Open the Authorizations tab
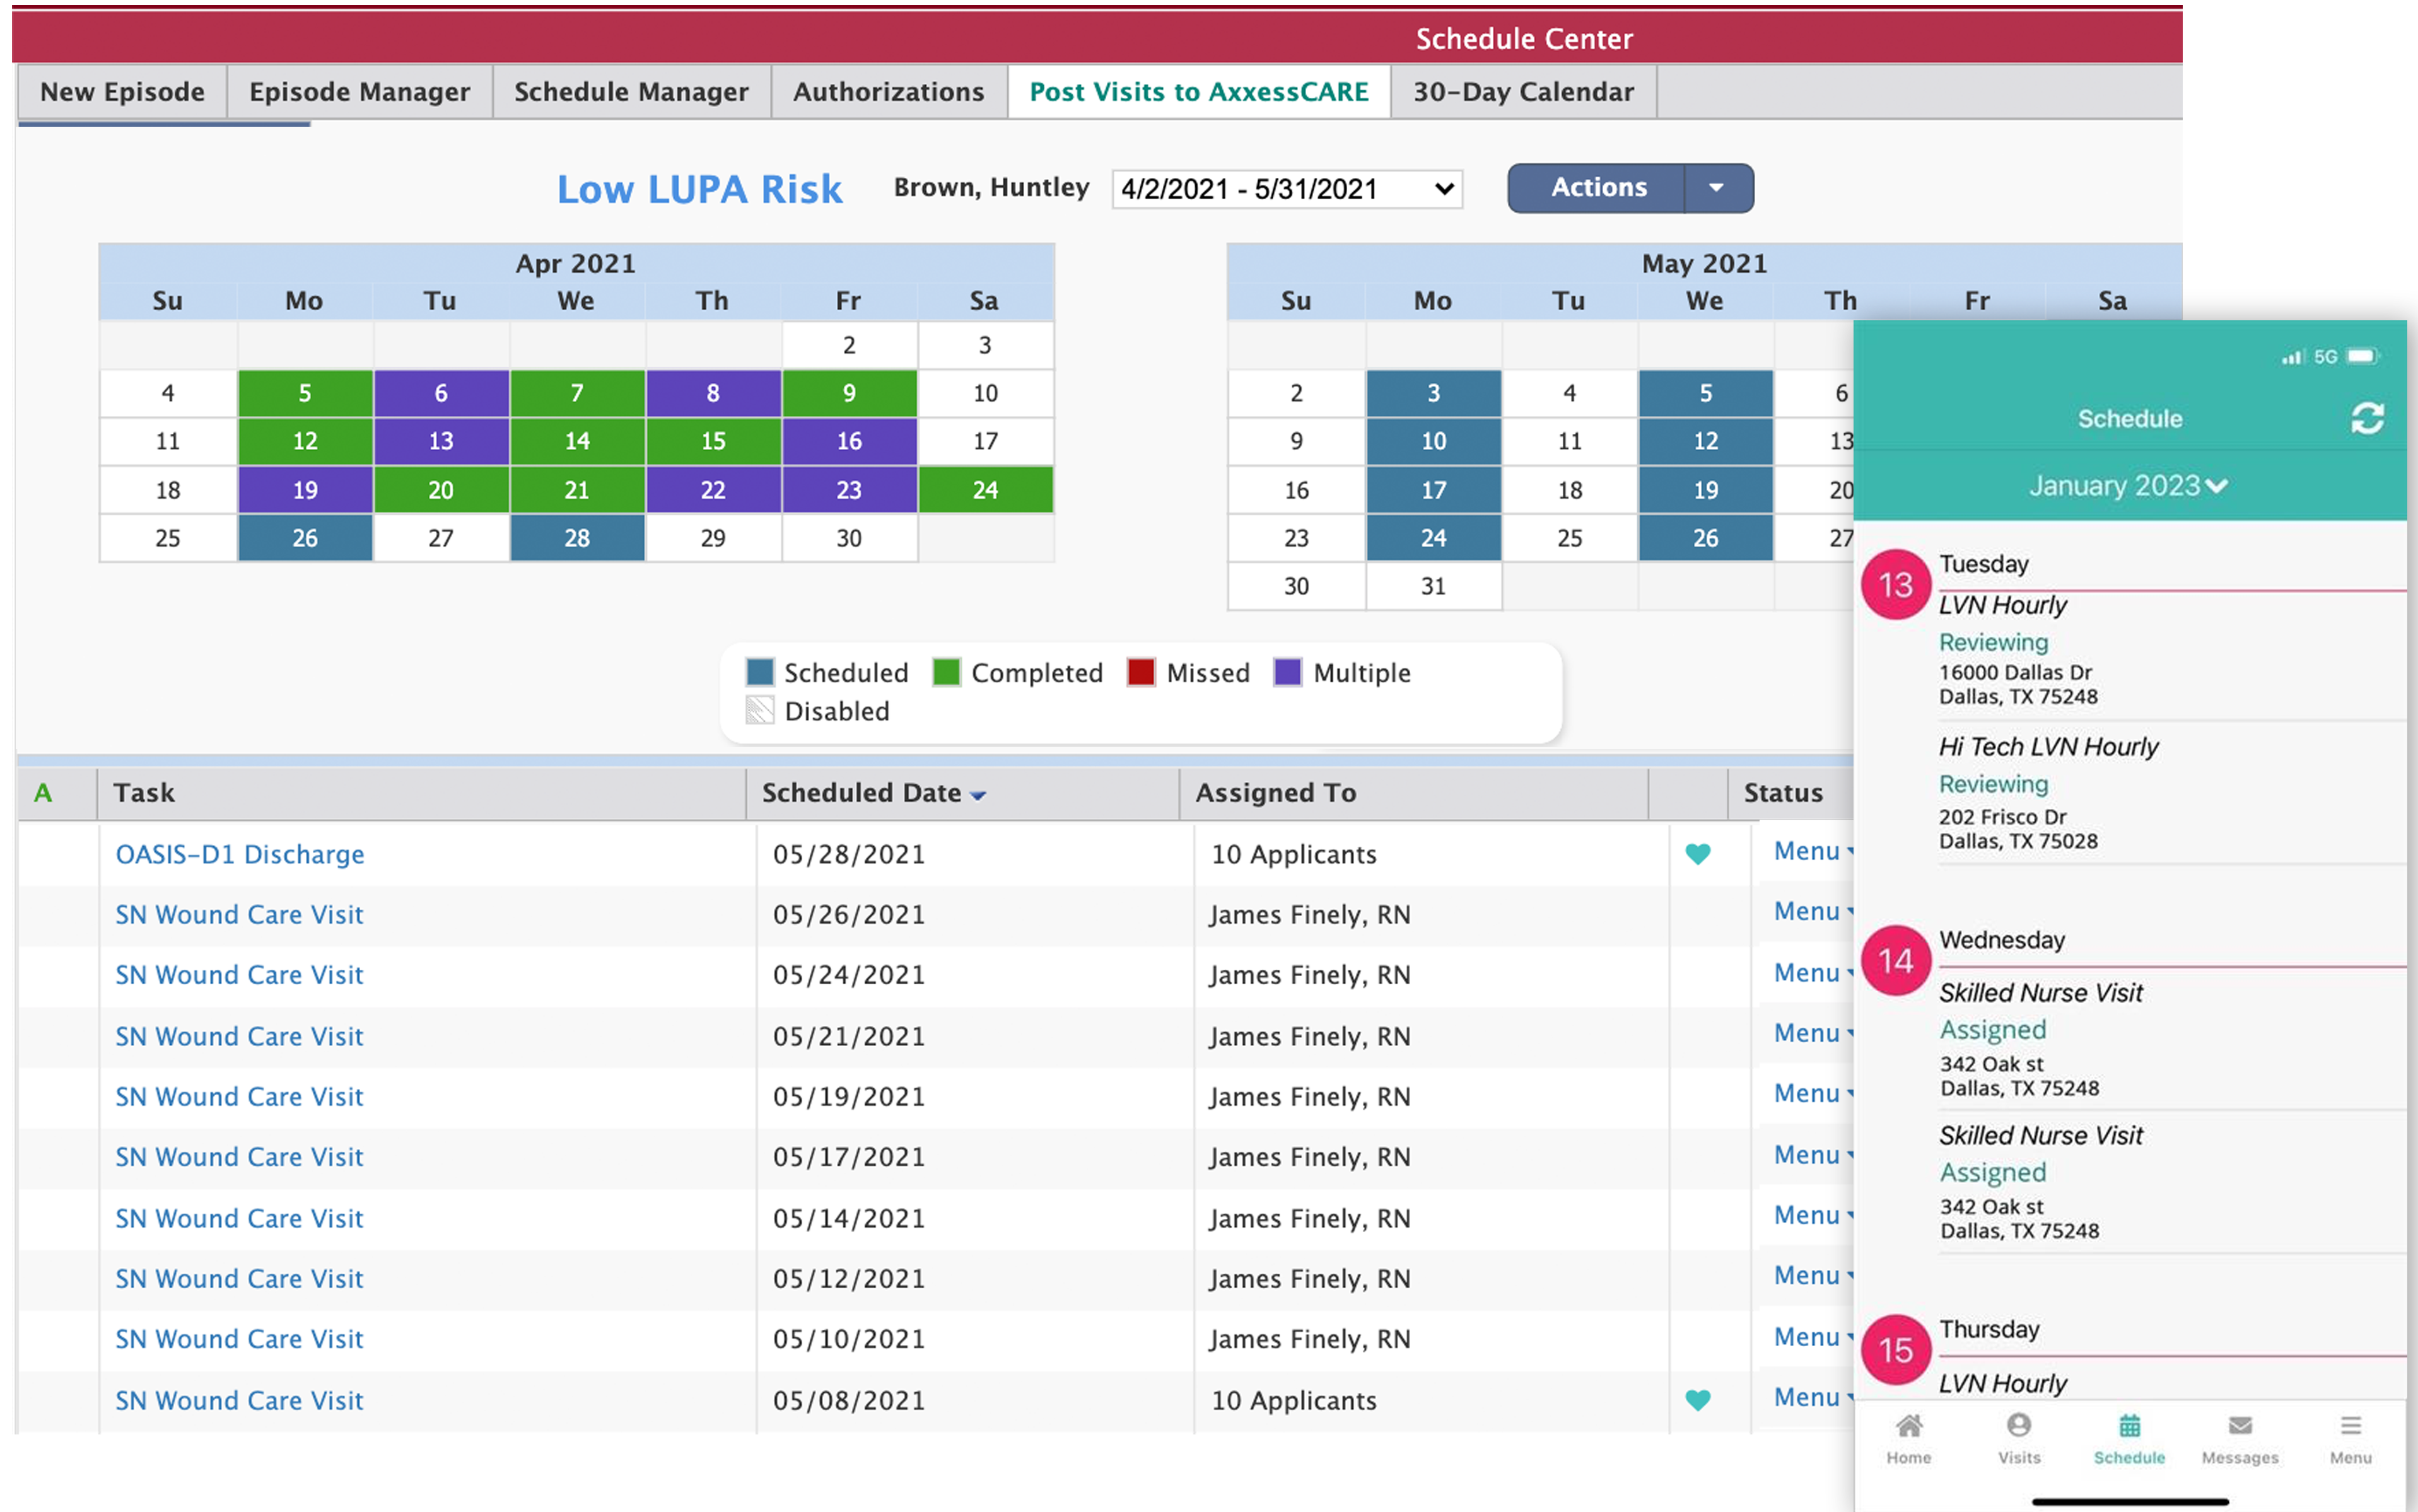 (888, 92)
